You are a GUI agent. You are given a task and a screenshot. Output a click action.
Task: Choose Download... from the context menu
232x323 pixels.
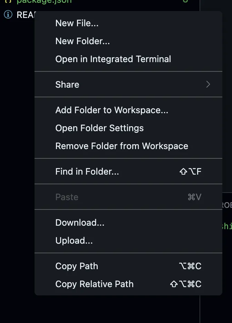(x=80, y=223)
